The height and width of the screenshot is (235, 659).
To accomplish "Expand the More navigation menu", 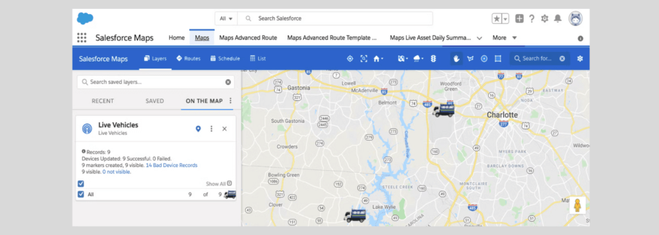I will click(505, 38).
